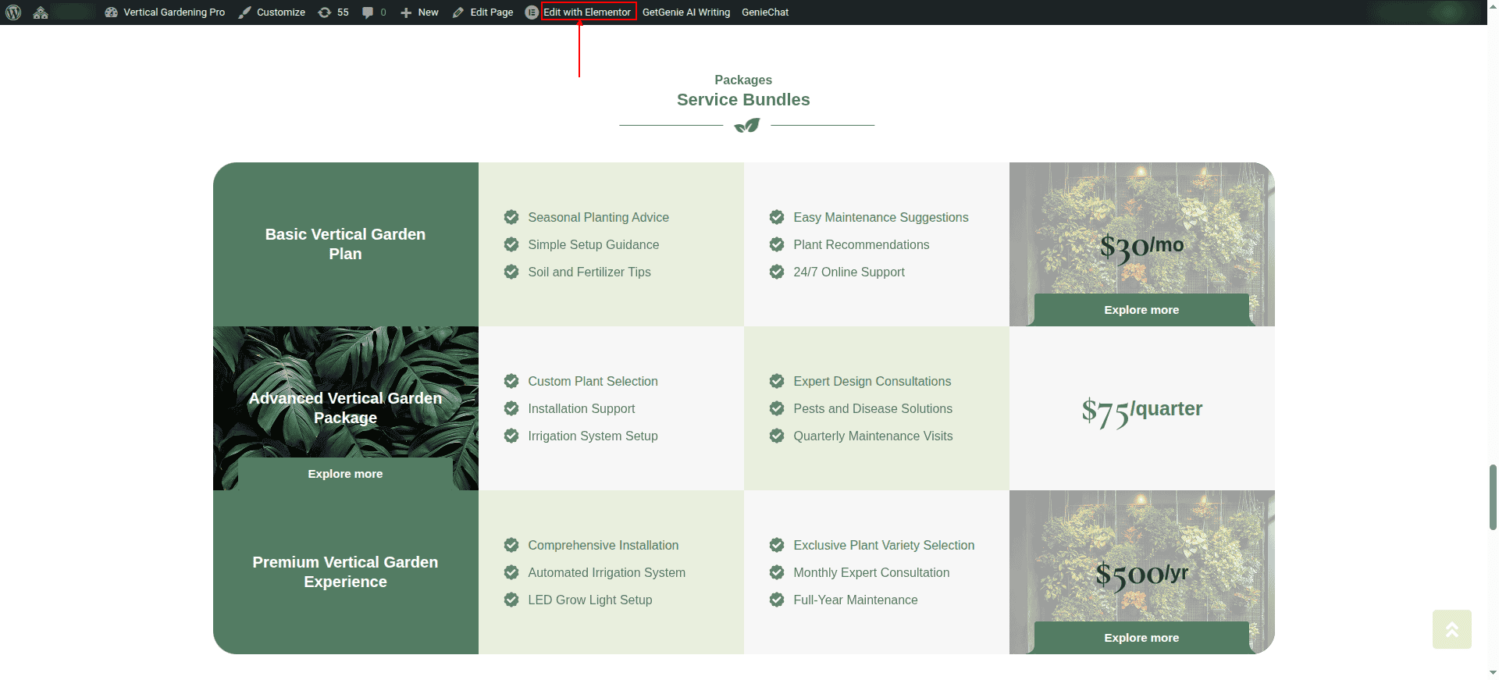Click the Automated Irrigation System text
This screenshot has width=1499, height=680.
[x=607, y=572]
